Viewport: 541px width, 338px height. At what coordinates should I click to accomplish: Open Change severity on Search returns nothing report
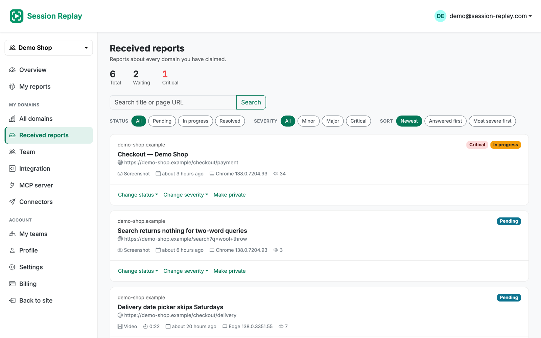tap(186, 271)
